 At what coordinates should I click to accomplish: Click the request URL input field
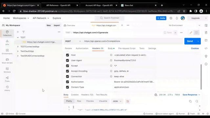(133, 41)
